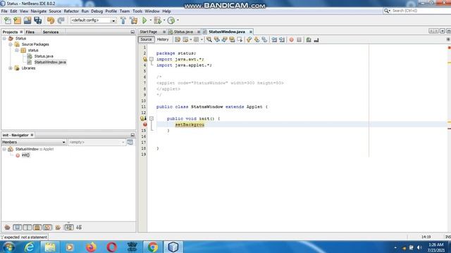Click the Uncomment icon at editor toolbar end
Image resolution: width=451 pixels, height=253 pixels.
[x=316, y=40]
